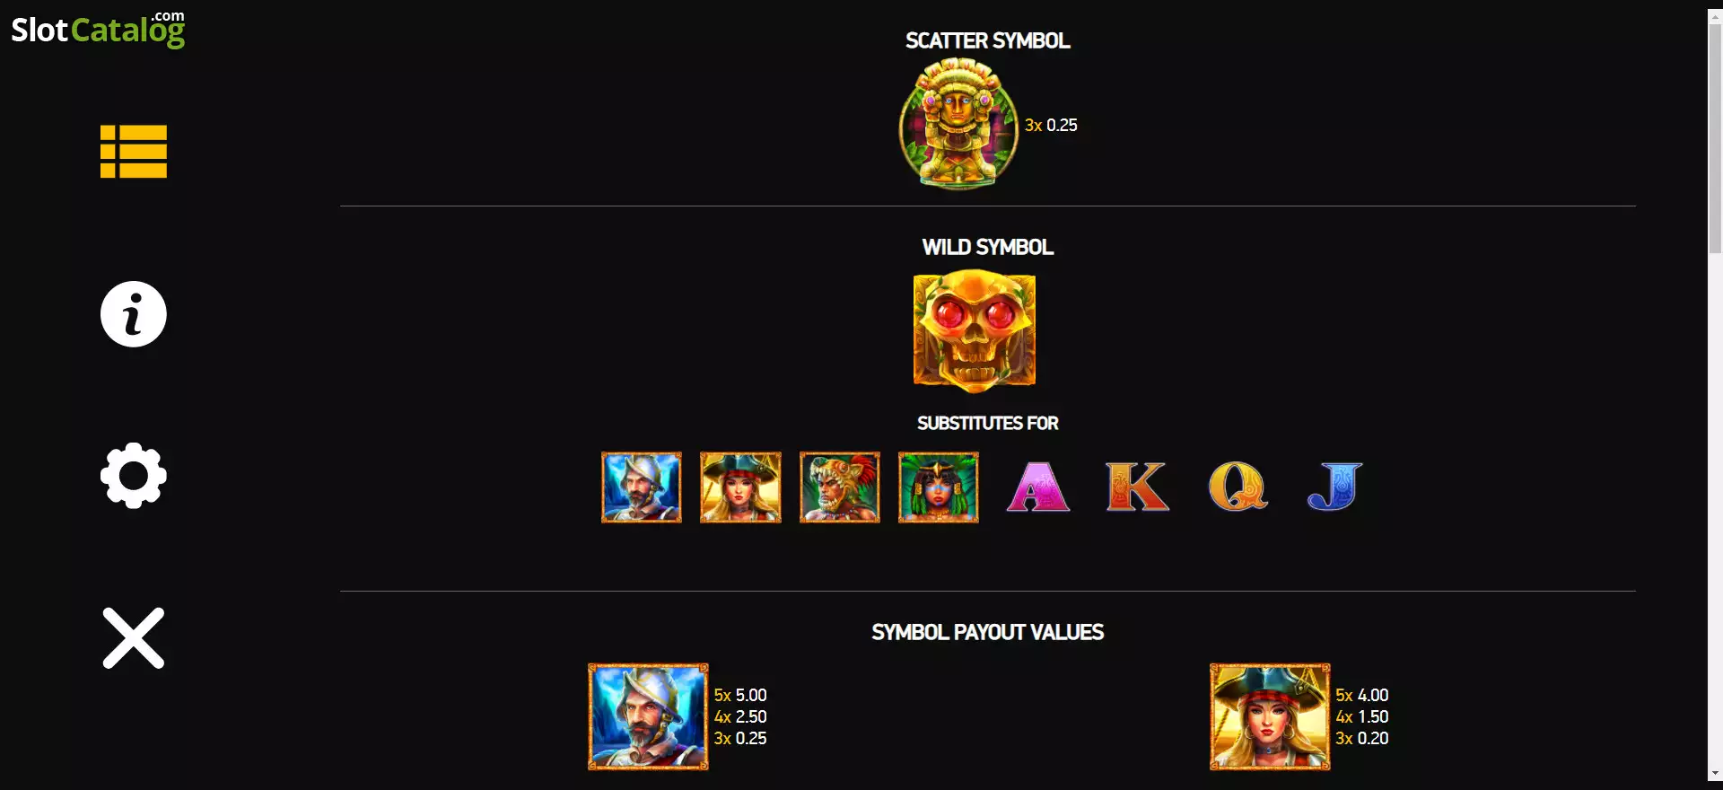1723x790 pixels.
Task: Click the scrollbar up arrow
Action: point(1715,16)
